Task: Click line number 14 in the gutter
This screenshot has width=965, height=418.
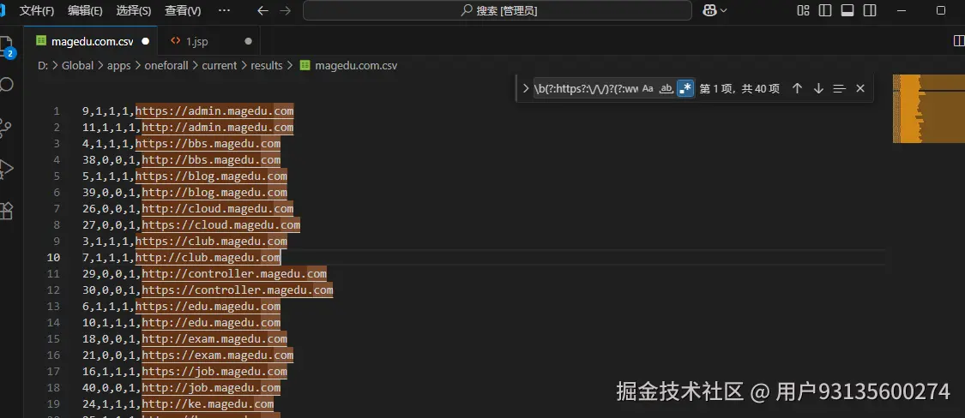Action: click(x=53, y=322)
